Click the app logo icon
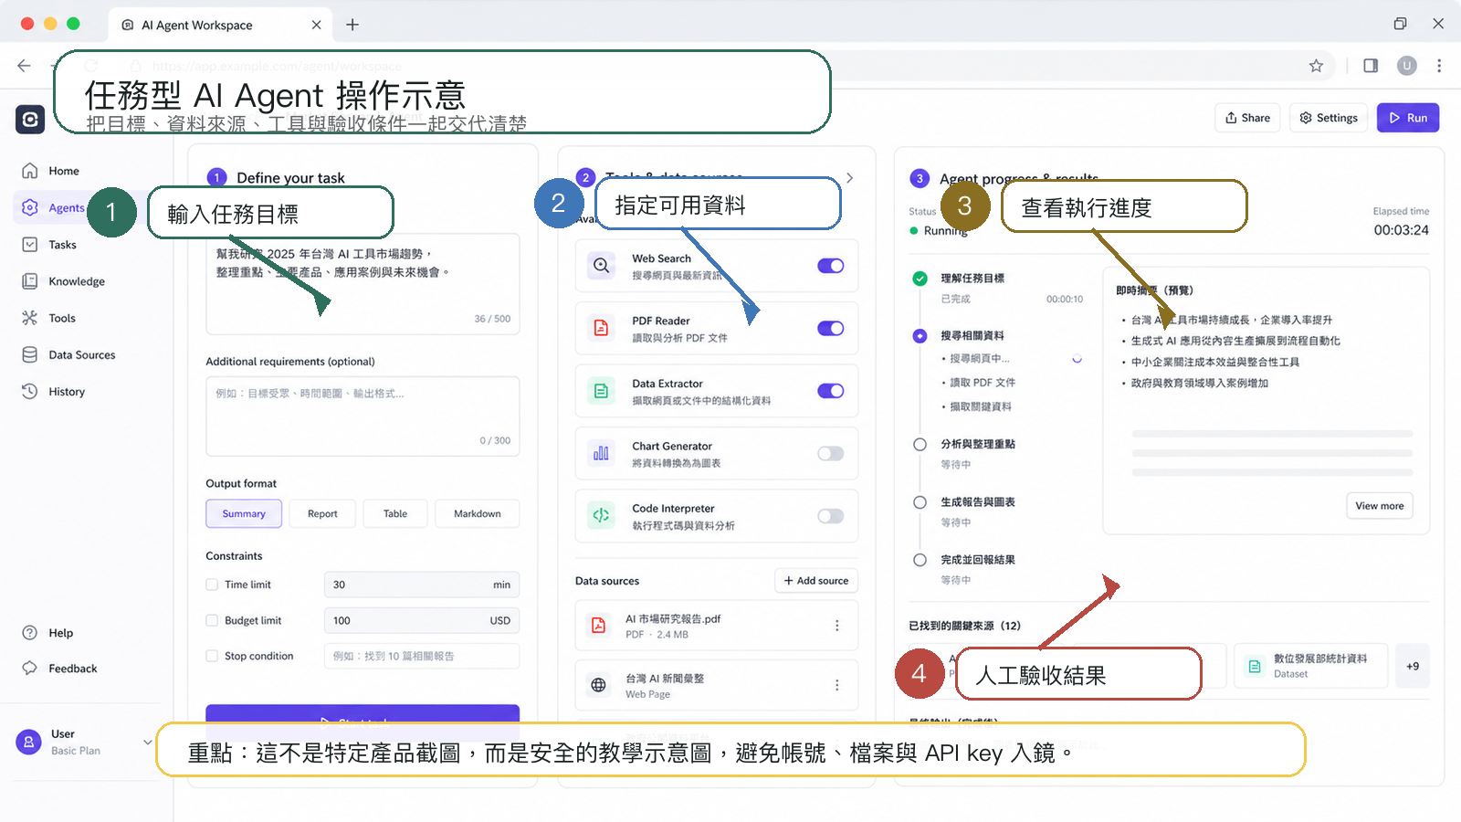Image resolution: width=1461 pixels, height=822 pixels. tap(30, 119)
